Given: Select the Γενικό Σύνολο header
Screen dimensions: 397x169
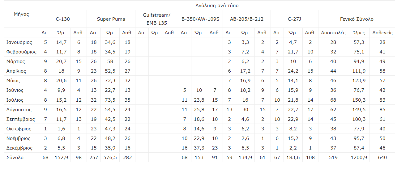Looking at the screenshot, I should 356,19.
